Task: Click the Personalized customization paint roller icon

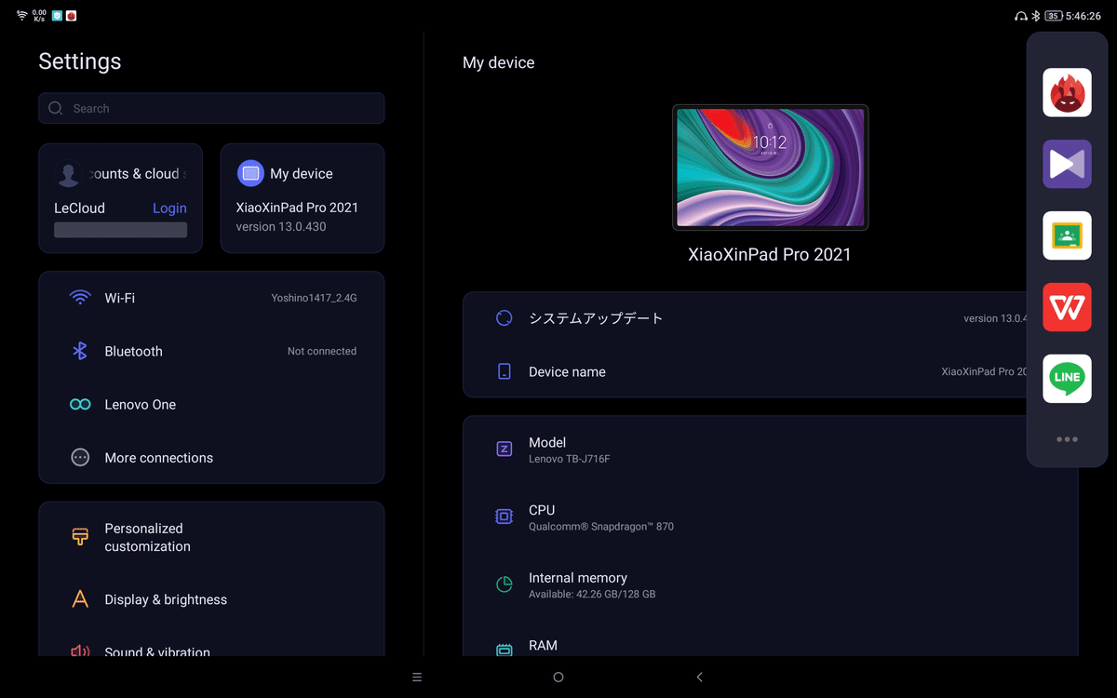Action: pyautogui.click(x=80, y=537)
